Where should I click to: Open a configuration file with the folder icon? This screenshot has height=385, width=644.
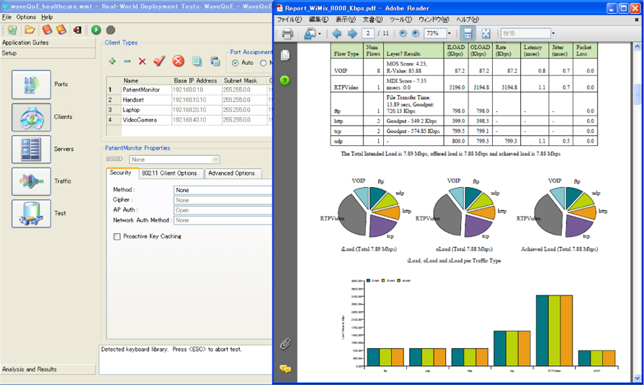pos(30,30)
